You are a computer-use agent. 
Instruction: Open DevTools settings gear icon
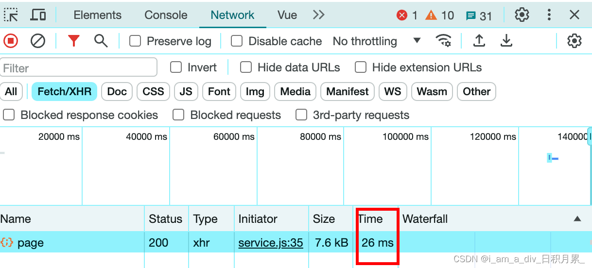pos(522,15)
